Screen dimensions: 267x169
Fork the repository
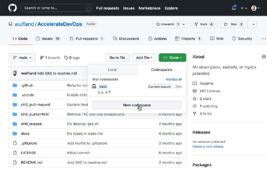[x=204, y=24]
